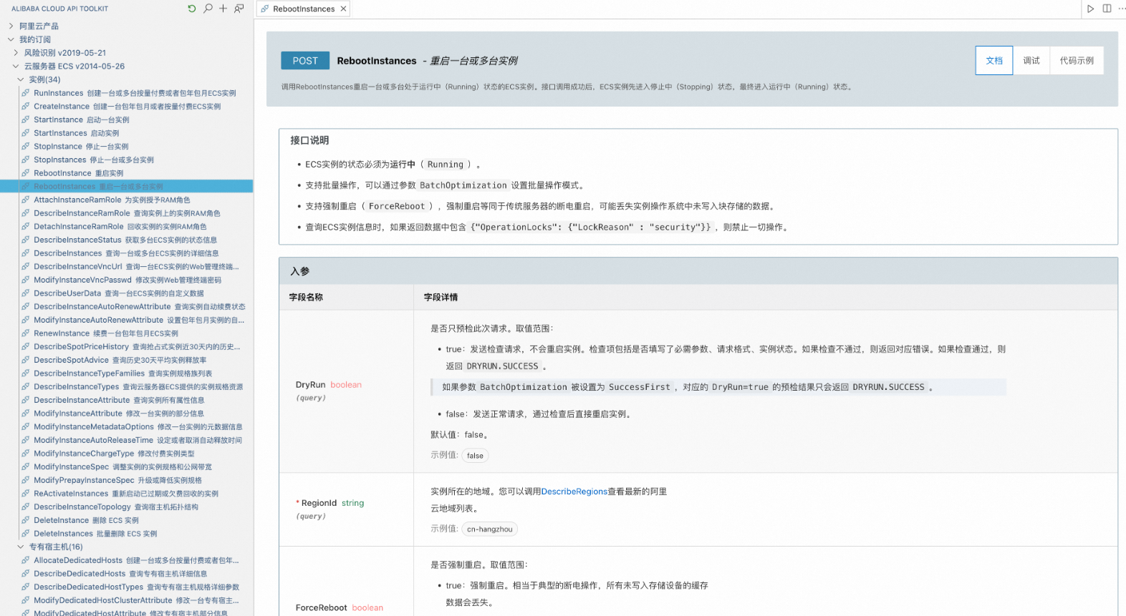Open the feedback person icon in the sidebar header
1126x616 pixels.
[239, 9]
